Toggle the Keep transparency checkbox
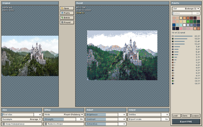This screenshot has width=203, height=127. [x=4, y=124]
